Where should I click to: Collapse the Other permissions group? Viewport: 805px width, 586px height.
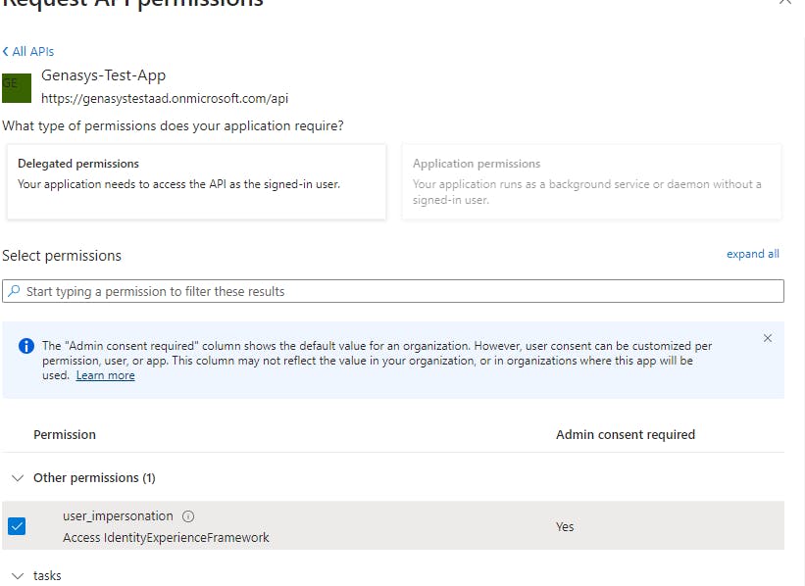(x=18, y=478)
